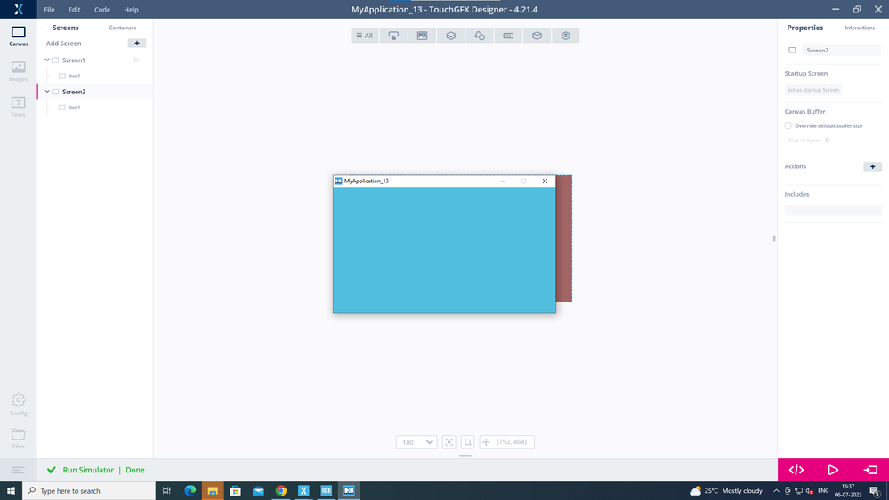Click the crop canvas icon
The image size is (889, 500).
[468, 442]
